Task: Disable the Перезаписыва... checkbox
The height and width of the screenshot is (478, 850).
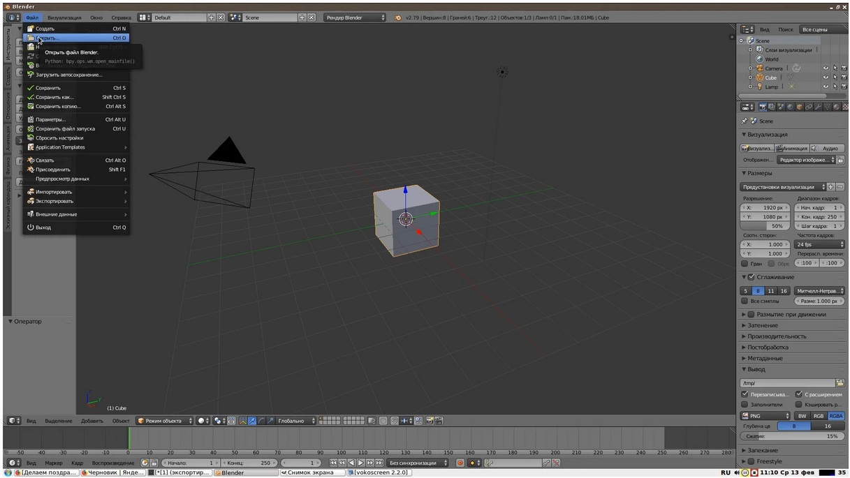Action: pyautogui.click(x=745, y=394)
